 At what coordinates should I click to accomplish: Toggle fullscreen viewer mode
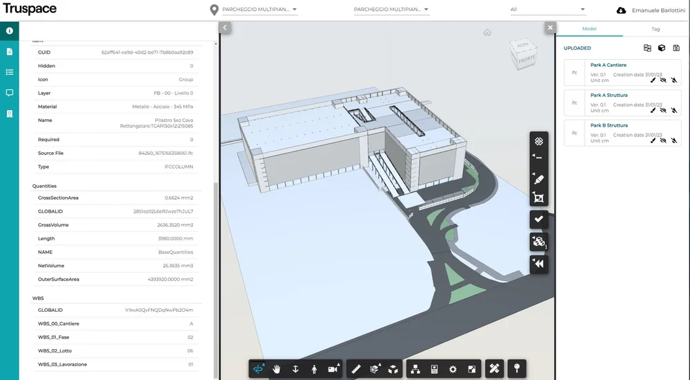click(x=472, y=369)
